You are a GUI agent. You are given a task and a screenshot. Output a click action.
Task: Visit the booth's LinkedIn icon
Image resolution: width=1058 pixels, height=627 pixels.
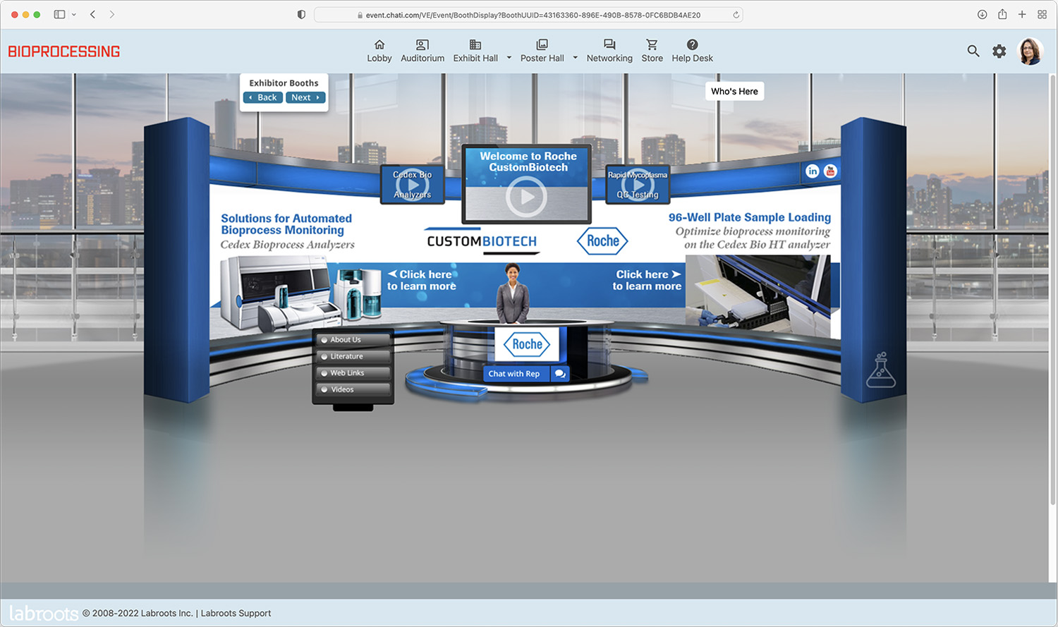click(x=813, y=171)
